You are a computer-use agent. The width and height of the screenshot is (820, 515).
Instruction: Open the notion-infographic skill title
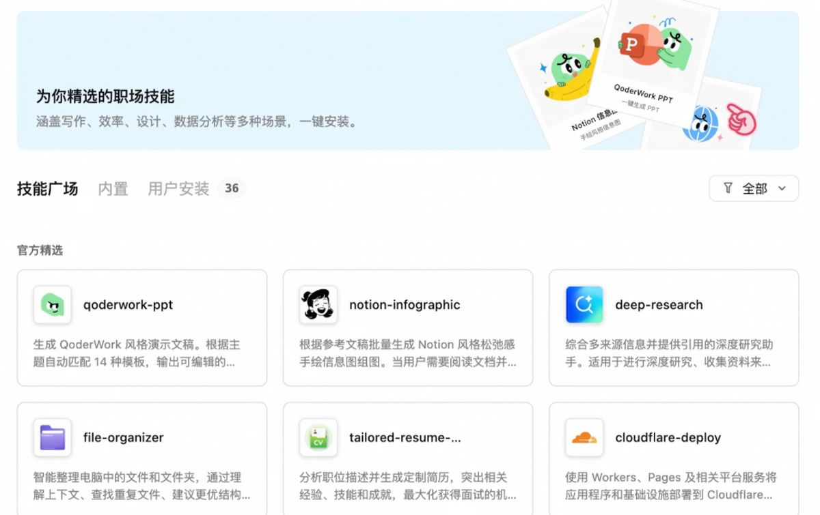(x=405, y=305)
